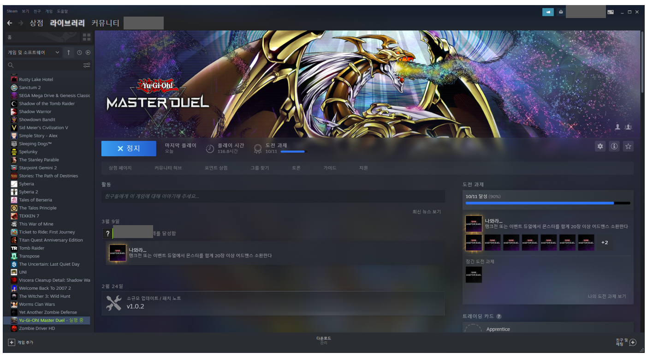The width and height of the screenshot is (647, 358).
Task: Toggle the ready-to-play filter icon
Action: pyautogui.click(x=88, y=53)
